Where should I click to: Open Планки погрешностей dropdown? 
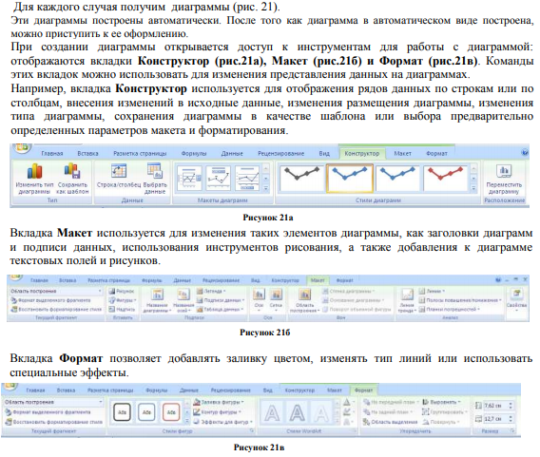[x=450, y=310]
